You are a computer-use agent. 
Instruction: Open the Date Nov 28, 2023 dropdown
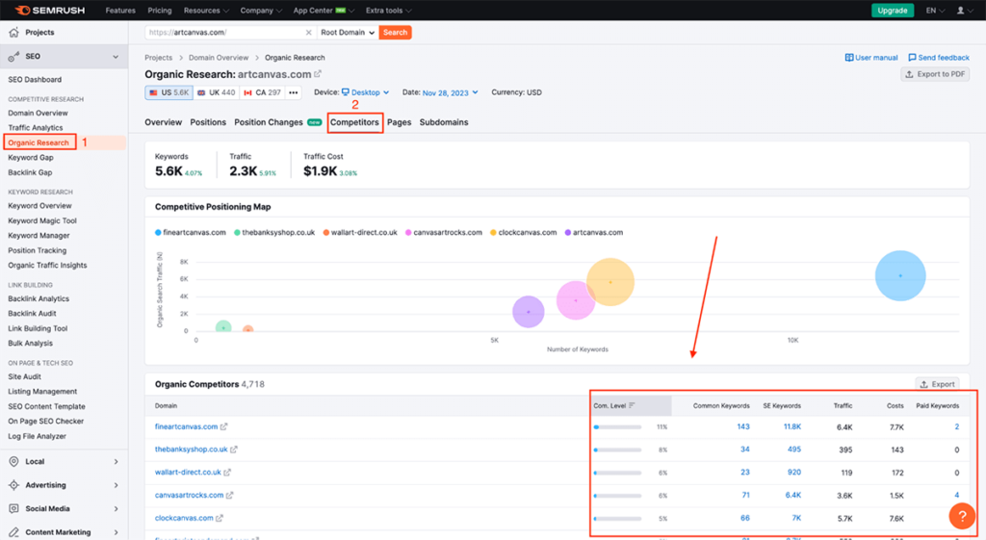tap(451, 92)
